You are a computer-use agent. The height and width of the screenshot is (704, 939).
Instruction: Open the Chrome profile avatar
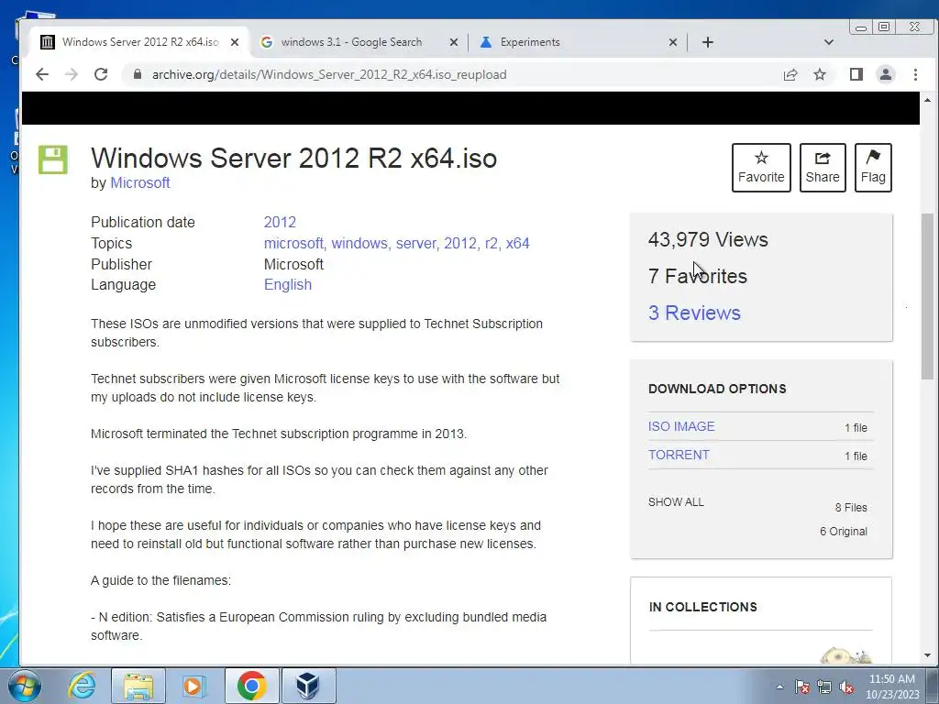pos(885,74)
